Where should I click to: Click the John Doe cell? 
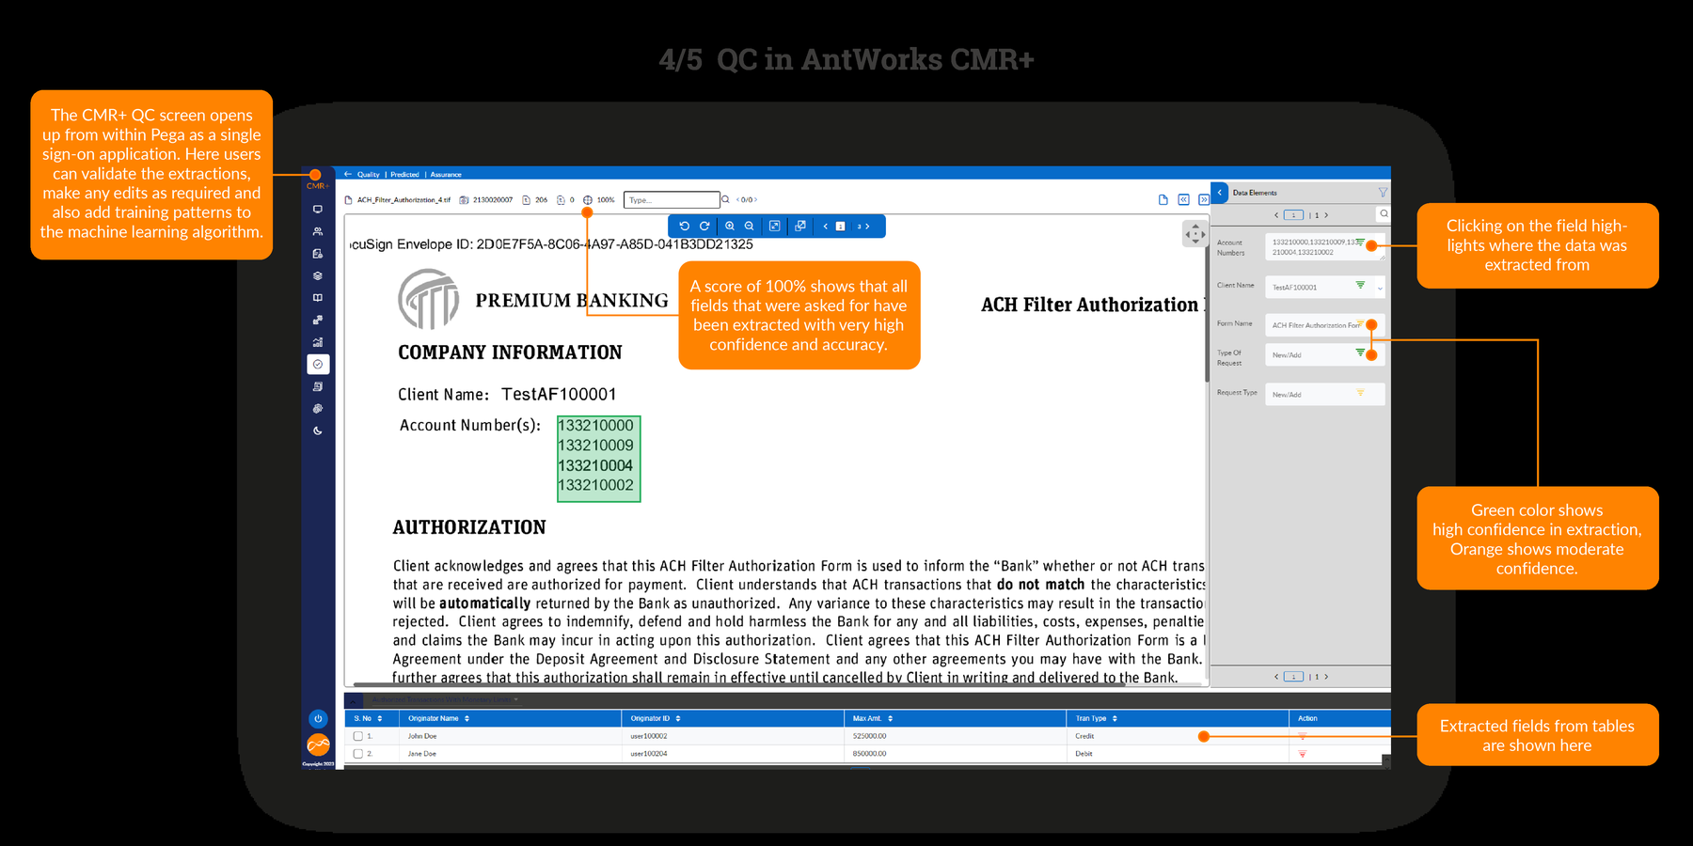pos(422,736)
